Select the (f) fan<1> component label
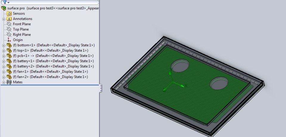The image size is (286, 137). (x=50, y=71)
